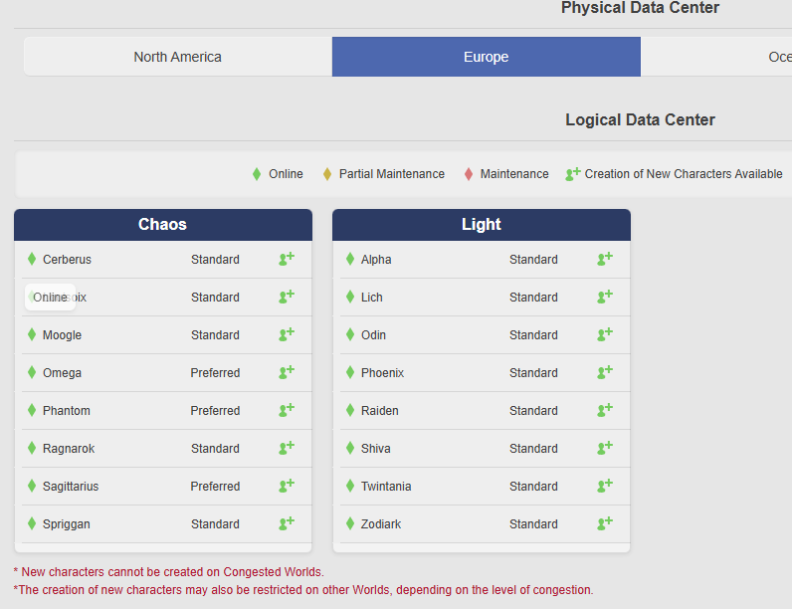Viewport: 792px width, 609px height.
Task: Click the Phantom online status diamond
Action: [32, 410]
